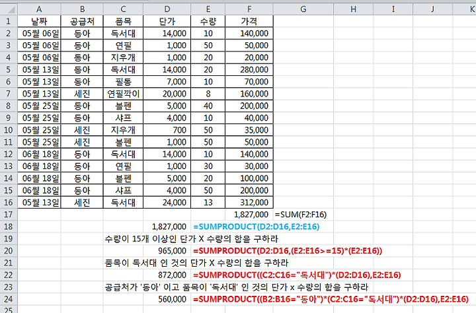The width and height of the screenshot is (476, 313).
Task: Select unit price cell '700'
Action: coord(167,130)
